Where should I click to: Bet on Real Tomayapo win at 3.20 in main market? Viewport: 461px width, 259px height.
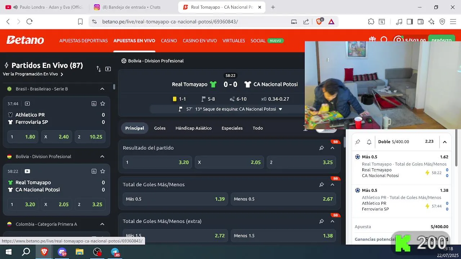(157, 162)
